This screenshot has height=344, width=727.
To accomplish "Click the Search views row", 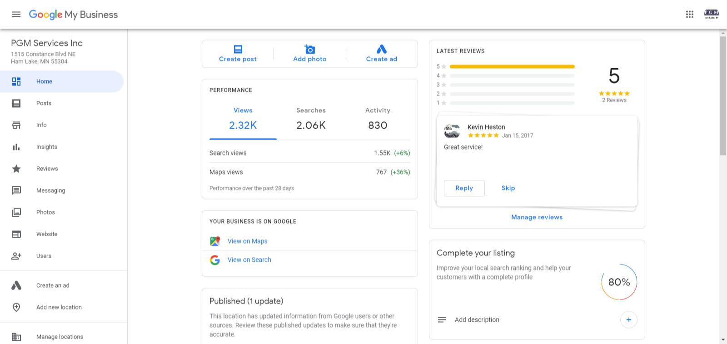I will (310, 153).
